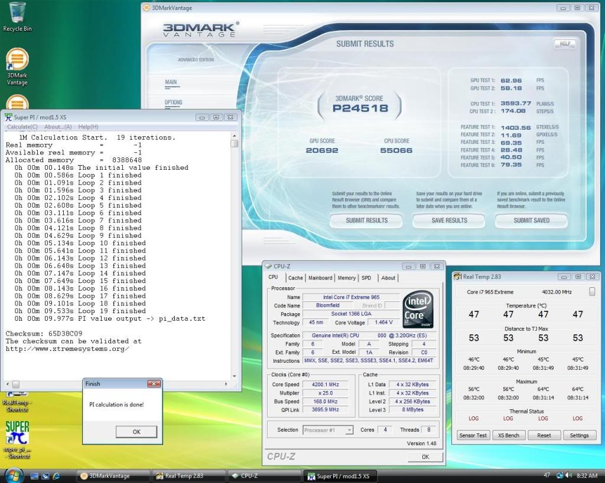Switch to About tab in CPU-Z
This screenshot has width=605, height=483.
(x=388, y=278)
